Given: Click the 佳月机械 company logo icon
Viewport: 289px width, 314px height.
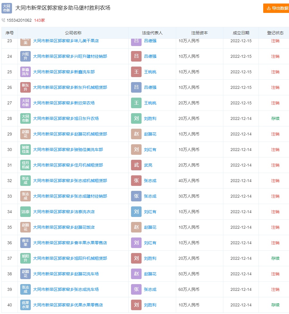Looking at the screenshot, I should (x=25, y=165).
